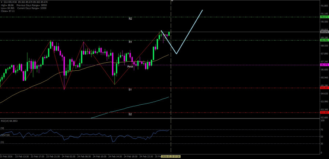Click the CENTER level label in RSI

[x=5, y=135]
